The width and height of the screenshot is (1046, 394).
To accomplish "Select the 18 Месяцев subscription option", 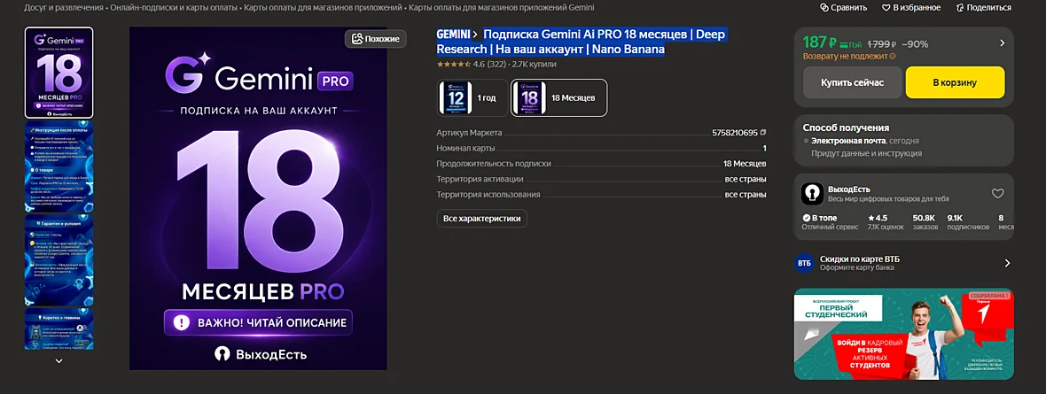I will click(559, 98).
